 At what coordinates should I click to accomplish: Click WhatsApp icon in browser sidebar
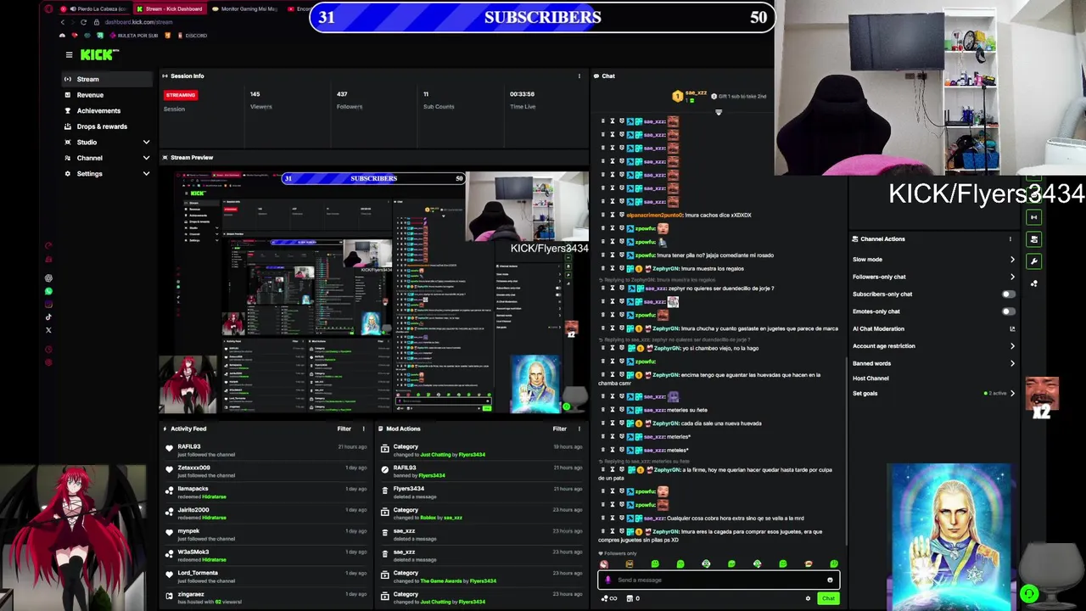pyautogui.click(x=48, y=291)
